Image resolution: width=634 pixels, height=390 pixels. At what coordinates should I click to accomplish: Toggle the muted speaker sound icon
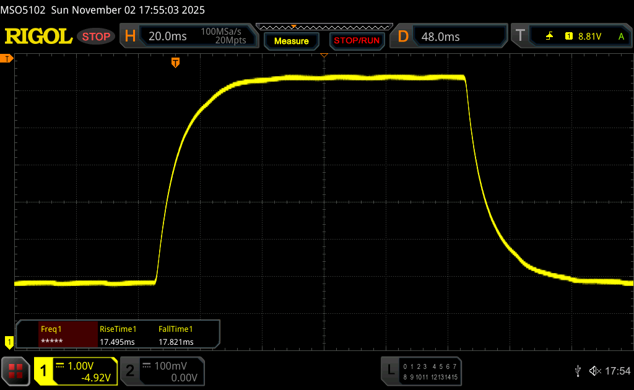pos(594,370)
